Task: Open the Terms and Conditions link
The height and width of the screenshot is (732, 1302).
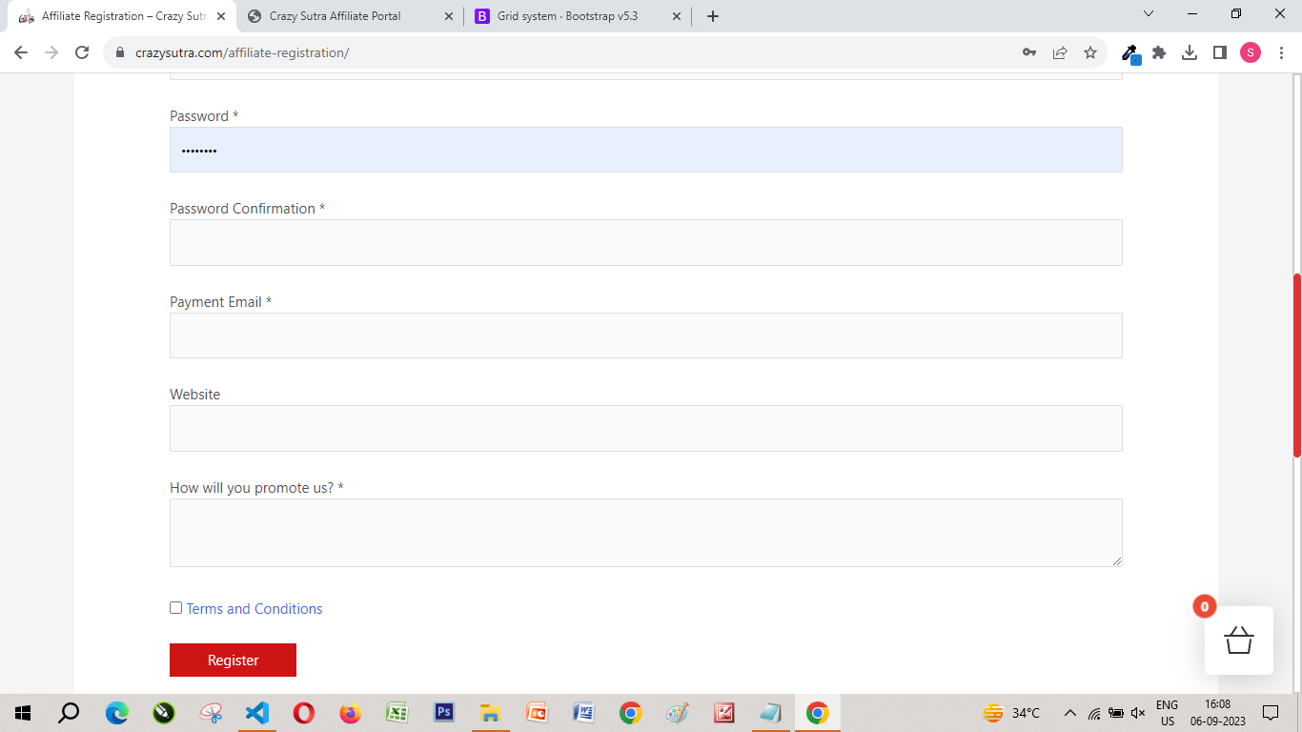Action: (254, 609)
